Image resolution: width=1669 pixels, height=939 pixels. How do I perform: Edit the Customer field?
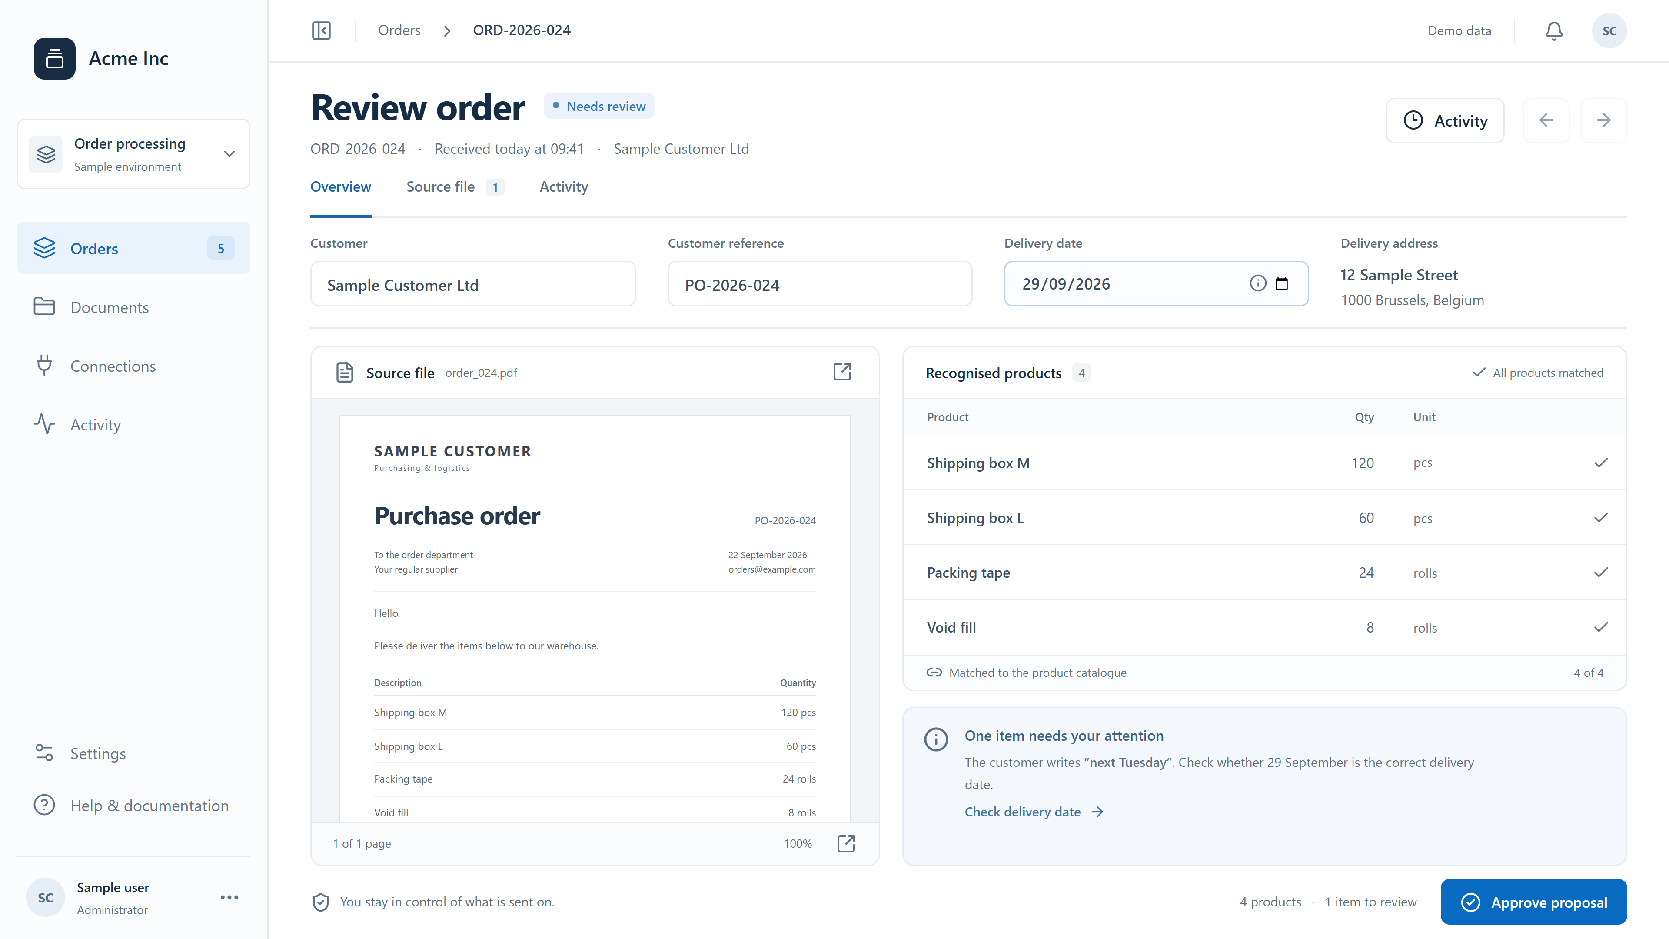pyautogui.click(x=473, y=284)
